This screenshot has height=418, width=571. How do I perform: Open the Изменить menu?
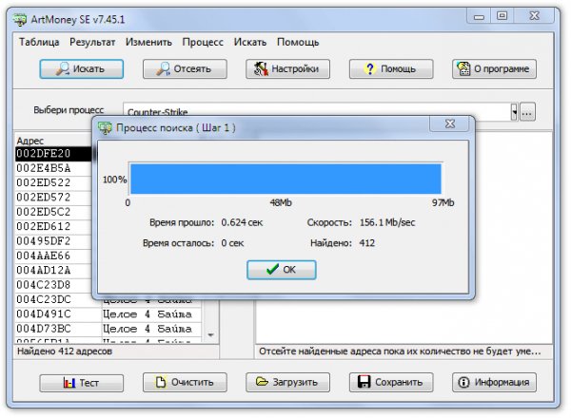coord(148,42)
